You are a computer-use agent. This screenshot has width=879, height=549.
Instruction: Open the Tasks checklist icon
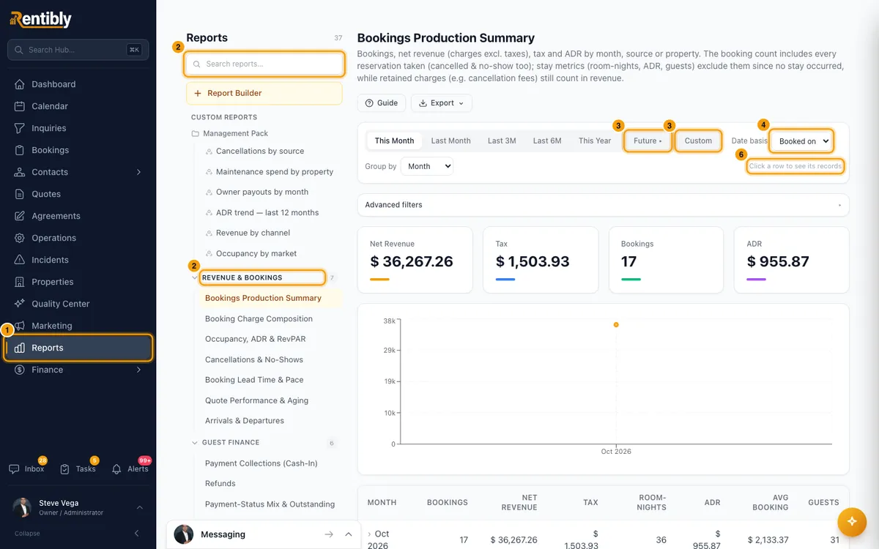65,469
